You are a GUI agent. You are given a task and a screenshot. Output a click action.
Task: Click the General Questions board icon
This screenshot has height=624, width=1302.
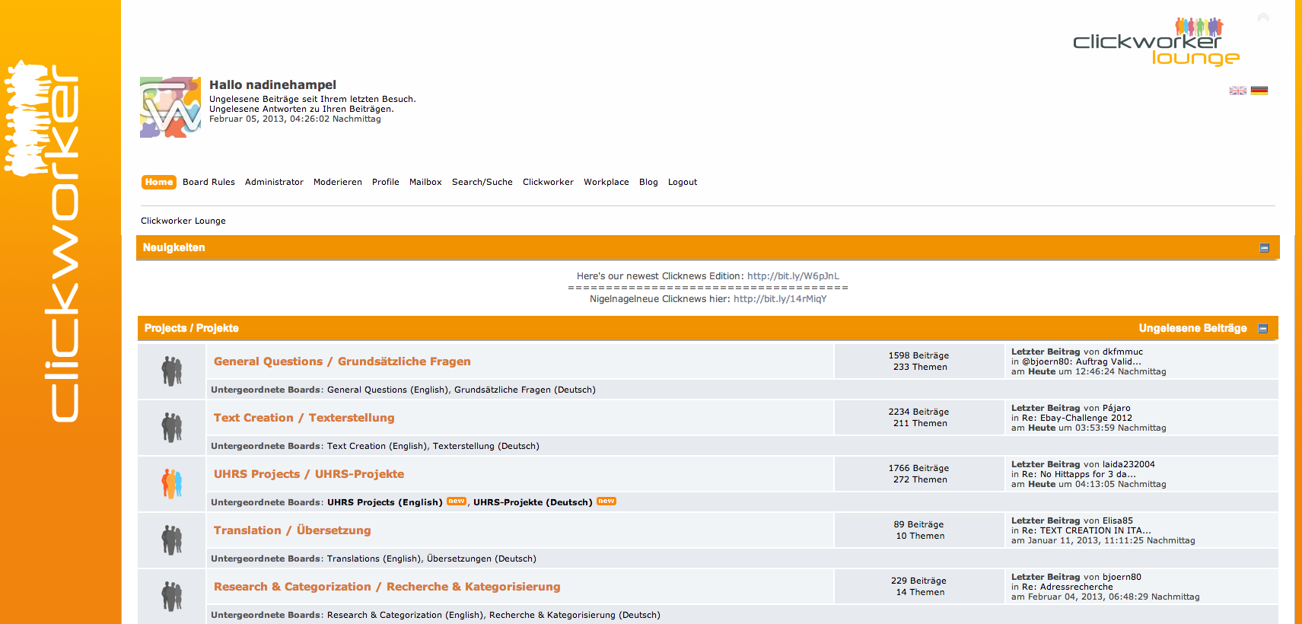pyautogui.click(x=172, y=371)
